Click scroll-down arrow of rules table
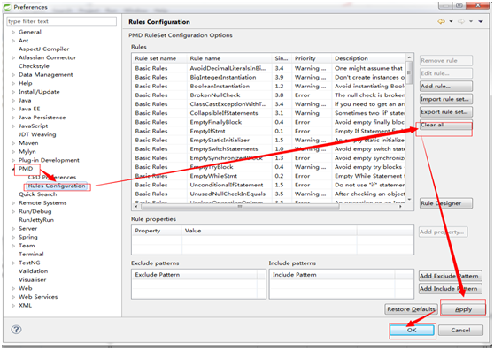 click(x=409, y=200)
